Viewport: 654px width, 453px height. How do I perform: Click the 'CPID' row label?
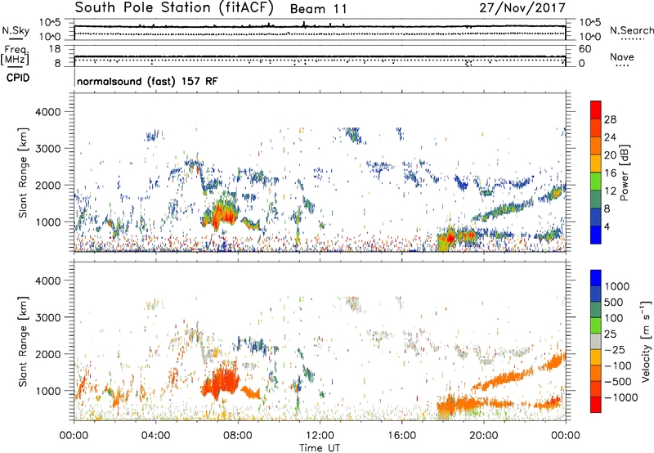pyautogui.click(x=17, y=78)
